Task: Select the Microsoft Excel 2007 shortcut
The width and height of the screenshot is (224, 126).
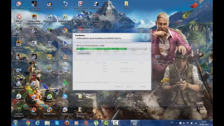Action: [65, 19]
